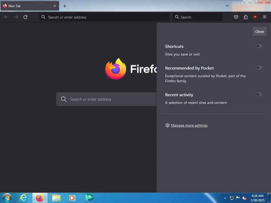Click the address bar in toolbar
The width and height of the screenshot is (271, 203).
pyautogui.click(x=105, y=17)
